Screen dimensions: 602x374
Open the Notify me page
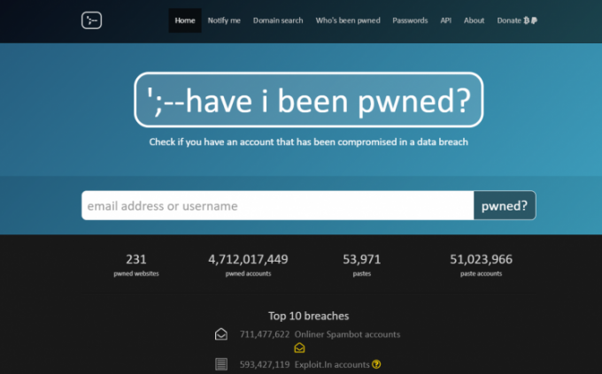224,20
